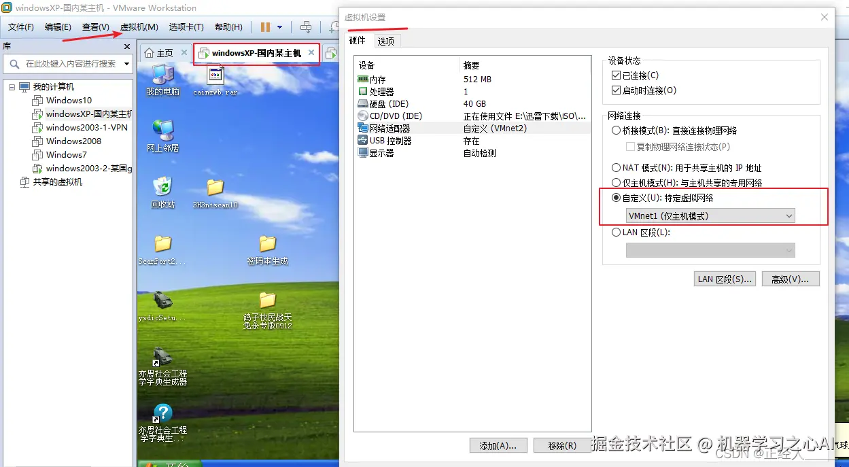849x467 pixels.
Task: Click the search magnifier icon in the library
Action: coord(14,64)
